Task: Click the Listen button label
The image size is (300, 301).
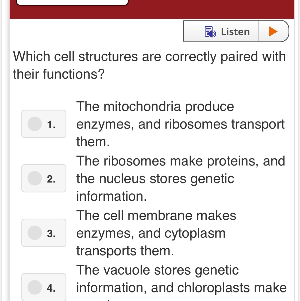Action: 235,32
